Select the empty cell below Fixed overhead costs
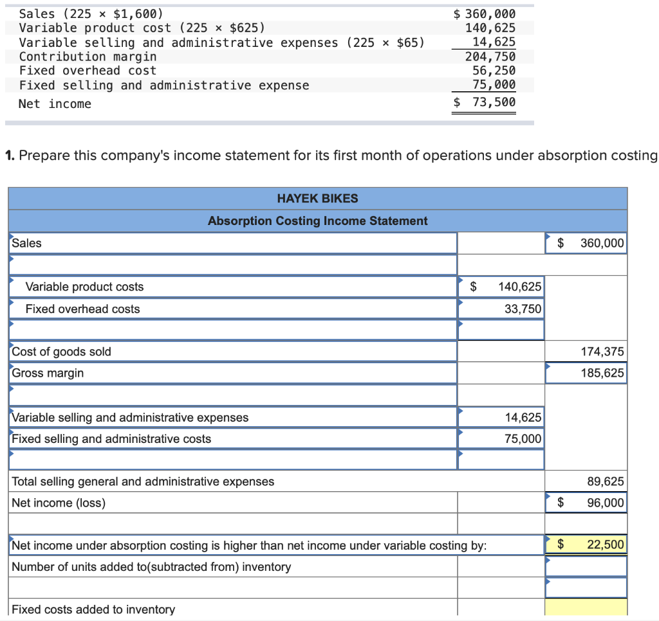659x621 pixels. (x=501, y=330)
